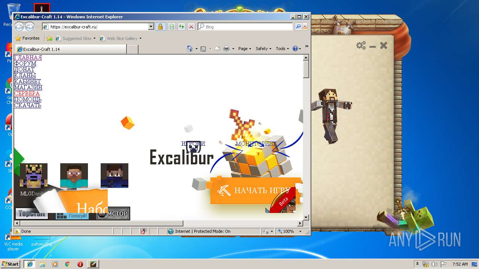Open the recent pages dropdown arrow
The image size is (479, 269).
point(38,27)
